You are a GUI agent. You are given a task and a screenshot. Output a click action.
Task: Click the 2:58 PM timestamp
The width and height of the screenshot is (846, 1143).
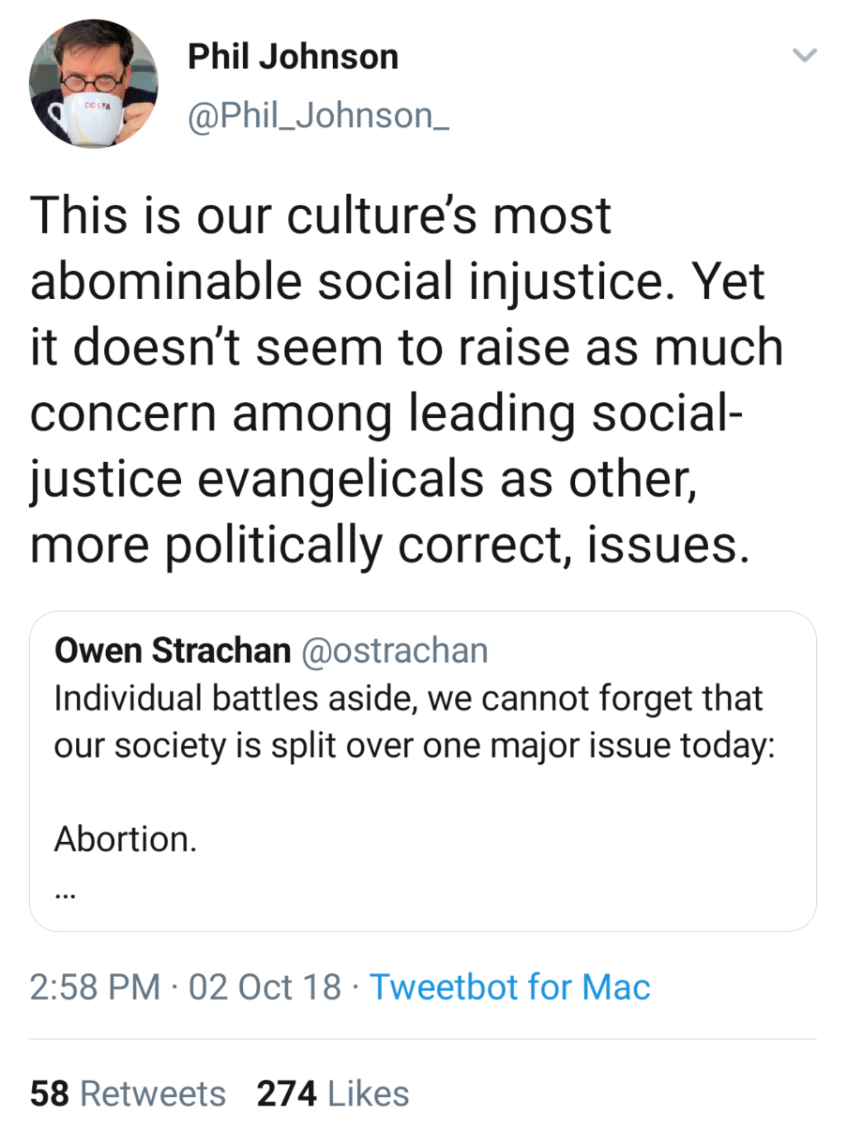95,987
